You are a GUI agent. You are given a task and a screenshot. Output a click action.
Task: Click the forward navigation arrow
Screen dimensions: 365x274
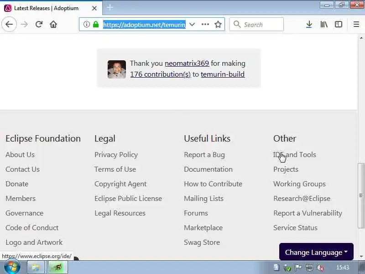coord(24,24)
